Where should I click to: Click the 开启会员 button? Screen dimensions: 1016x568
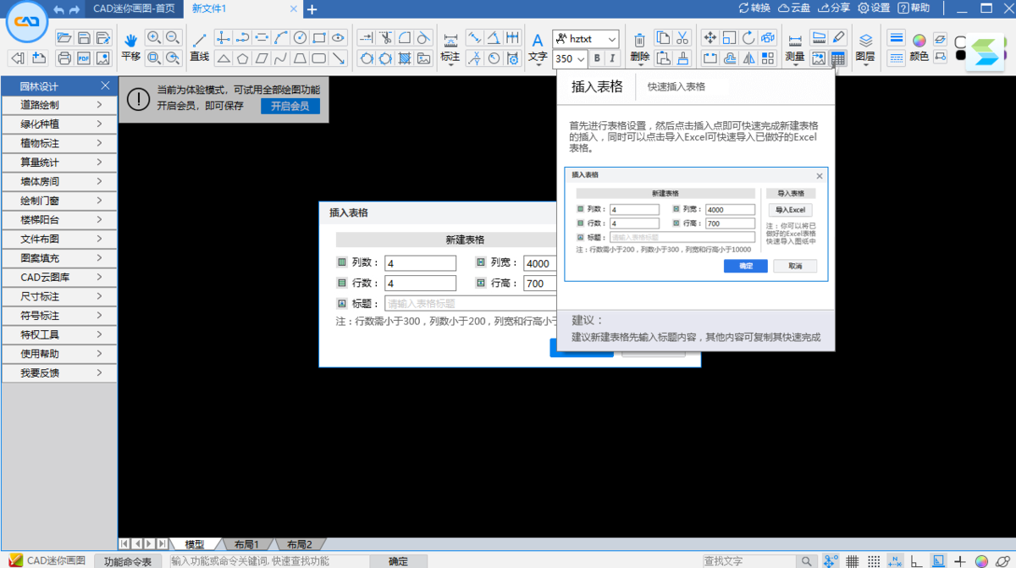pyautogui.click(x=290, y=107)
